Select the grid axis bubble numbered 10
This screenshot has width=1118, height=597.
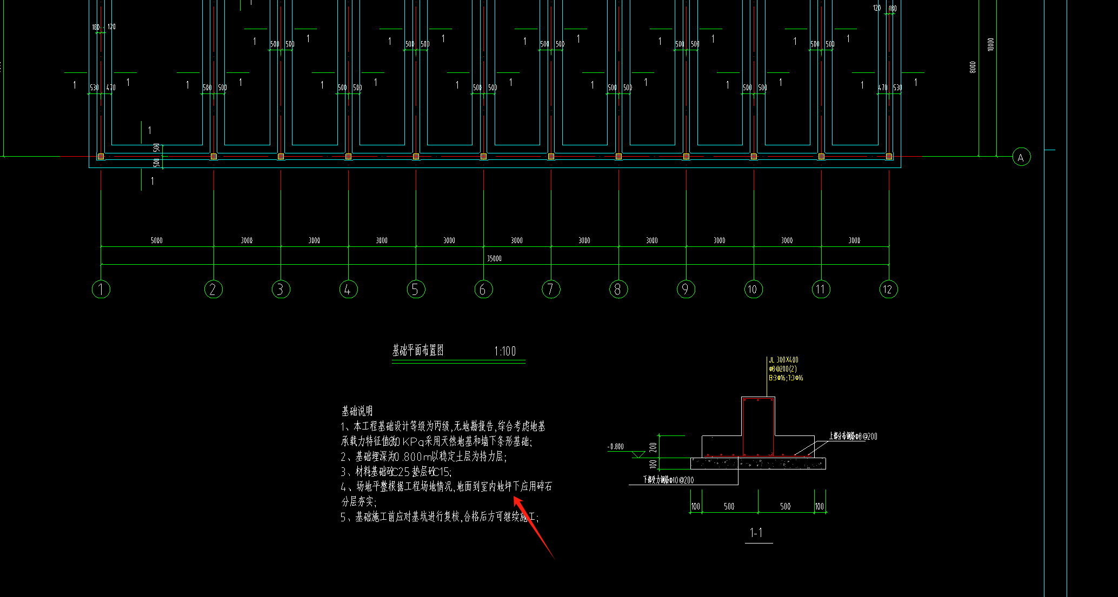pos(754,289)
